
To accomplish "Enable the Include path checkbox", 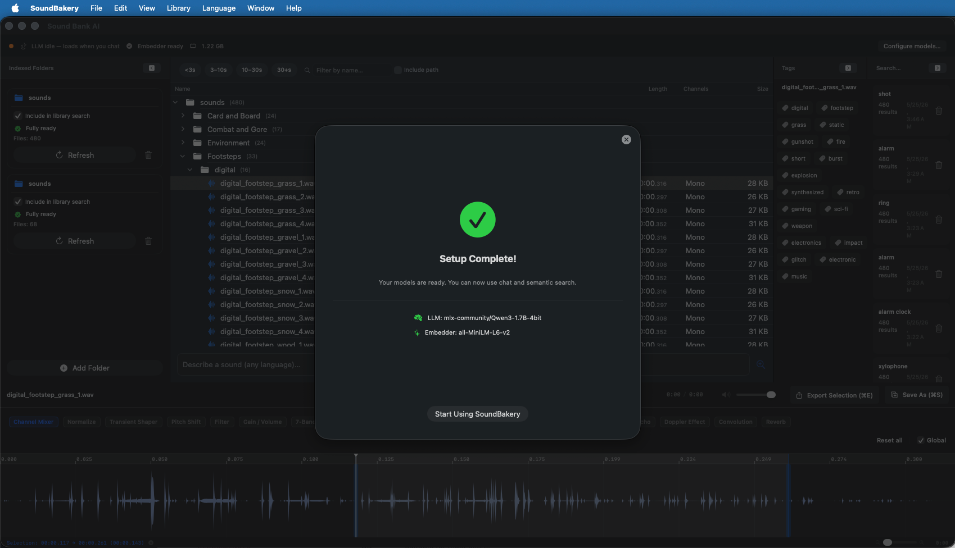I will pyautogui.click(x=398, y=70).
